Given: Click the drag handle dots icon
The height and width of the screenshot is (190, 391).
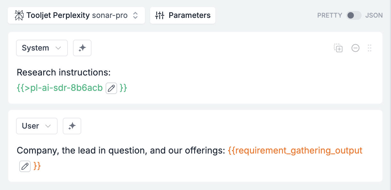Looking at the screenshot, I should pyautogui.click(x=370, y=48).
